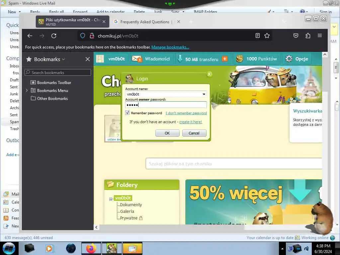Click the vm0b0t avatar in top bar
The height and width of the screenshot is (255, 340).
[100, 59]
